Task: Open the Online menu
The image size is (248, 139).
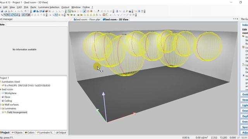Action: pos(86,7)
